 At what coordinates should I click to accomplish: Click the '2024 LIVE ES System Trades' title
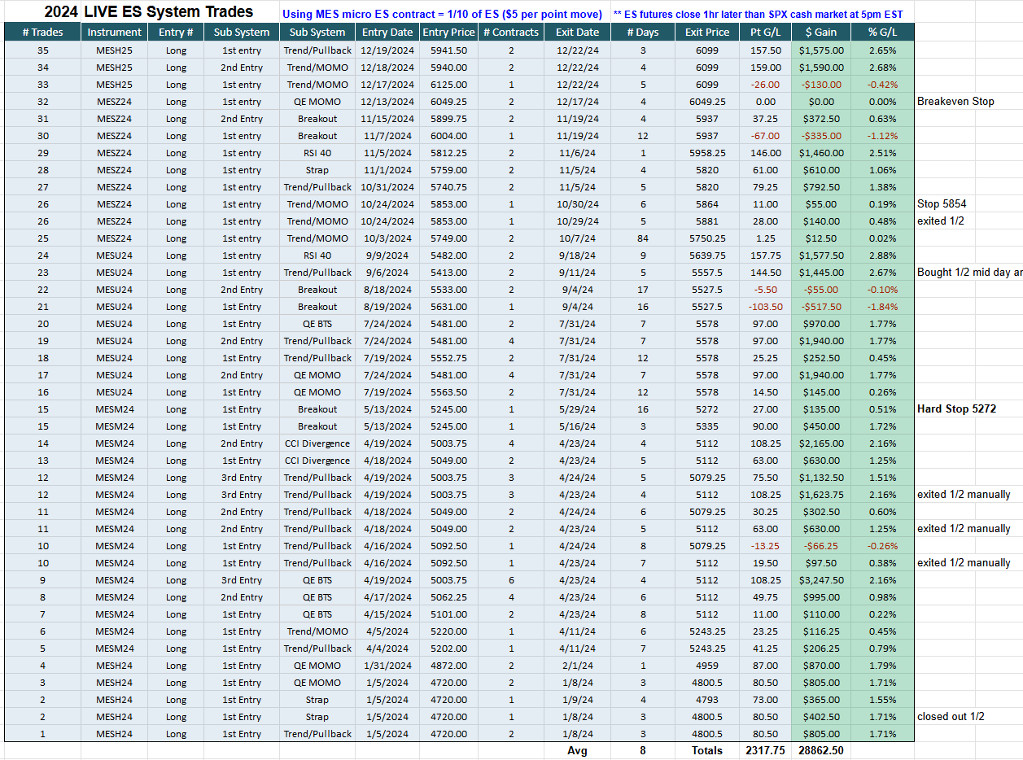[x=148, y=12]
